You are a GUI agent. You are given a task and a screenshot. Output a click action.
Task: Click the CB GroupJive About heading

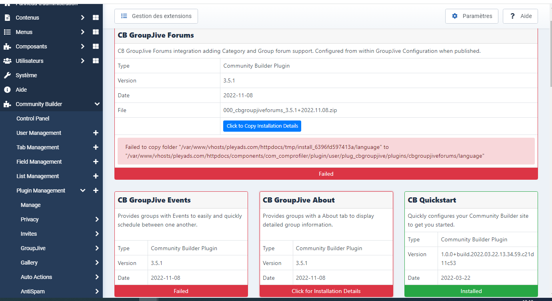coord(299,200)
